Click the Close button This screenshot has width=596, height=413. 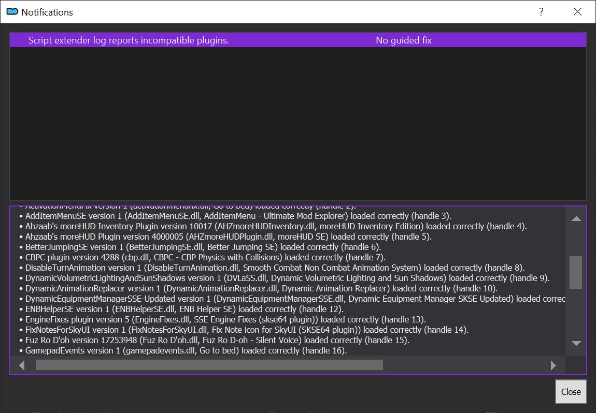[571, 392]
